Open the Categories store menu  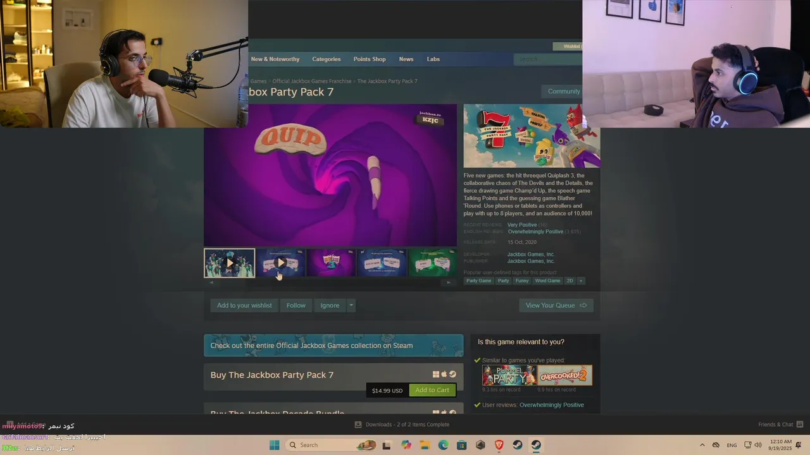[327, 59]
